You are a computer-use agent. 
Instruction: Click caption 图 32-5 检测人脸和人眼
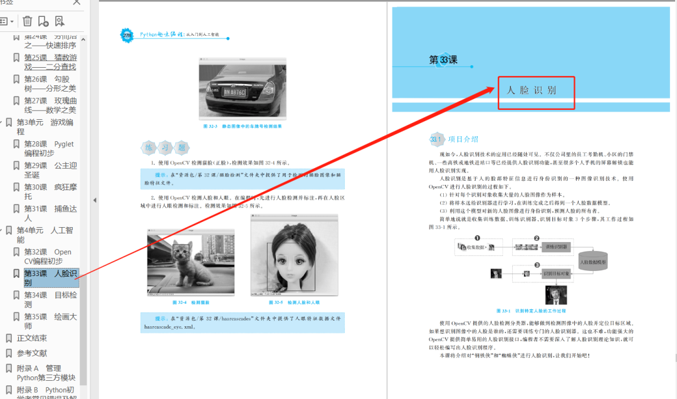point(295,302)
